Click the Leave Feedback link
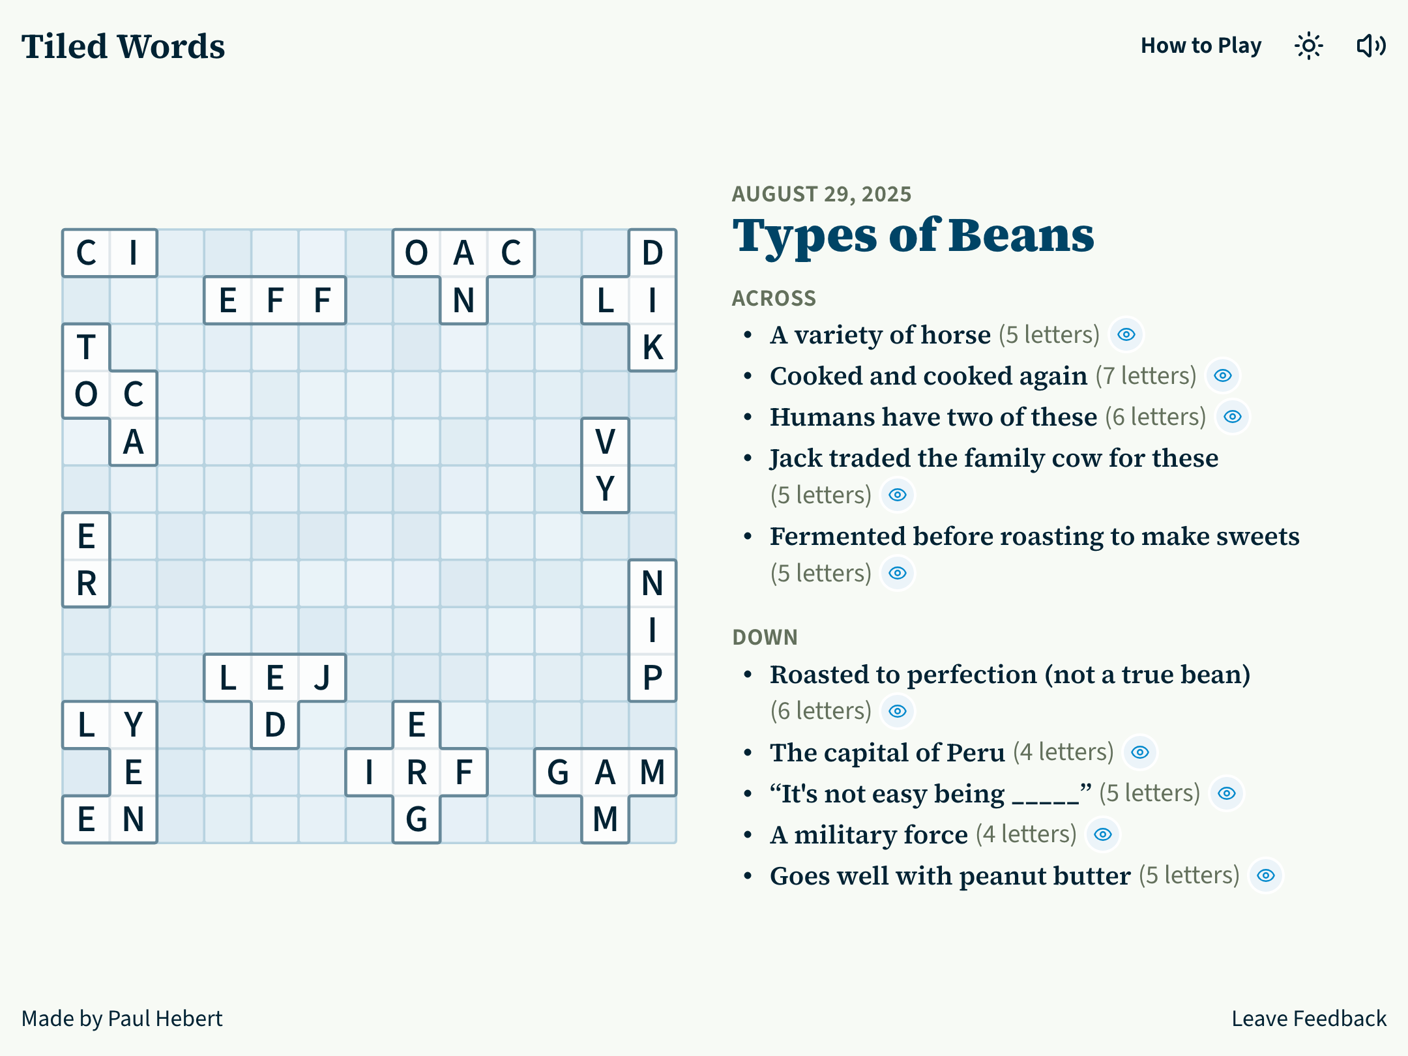The width and height of the screenshot is (1408, 1056). [x=1308, y=1018]
